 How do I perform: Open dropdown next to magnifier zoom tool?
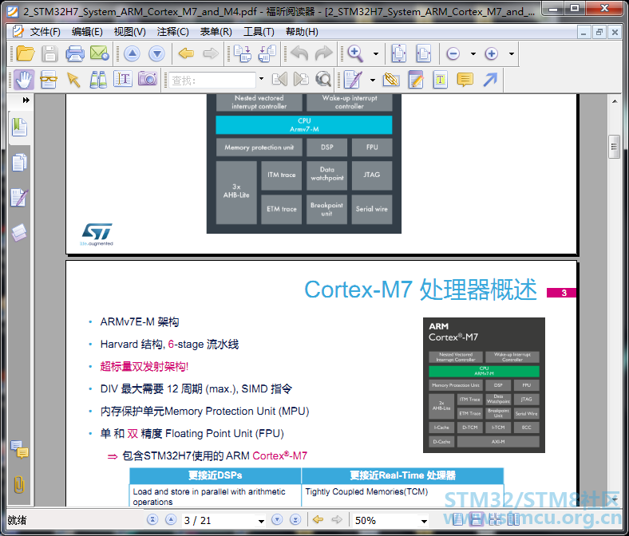(375, 53)
